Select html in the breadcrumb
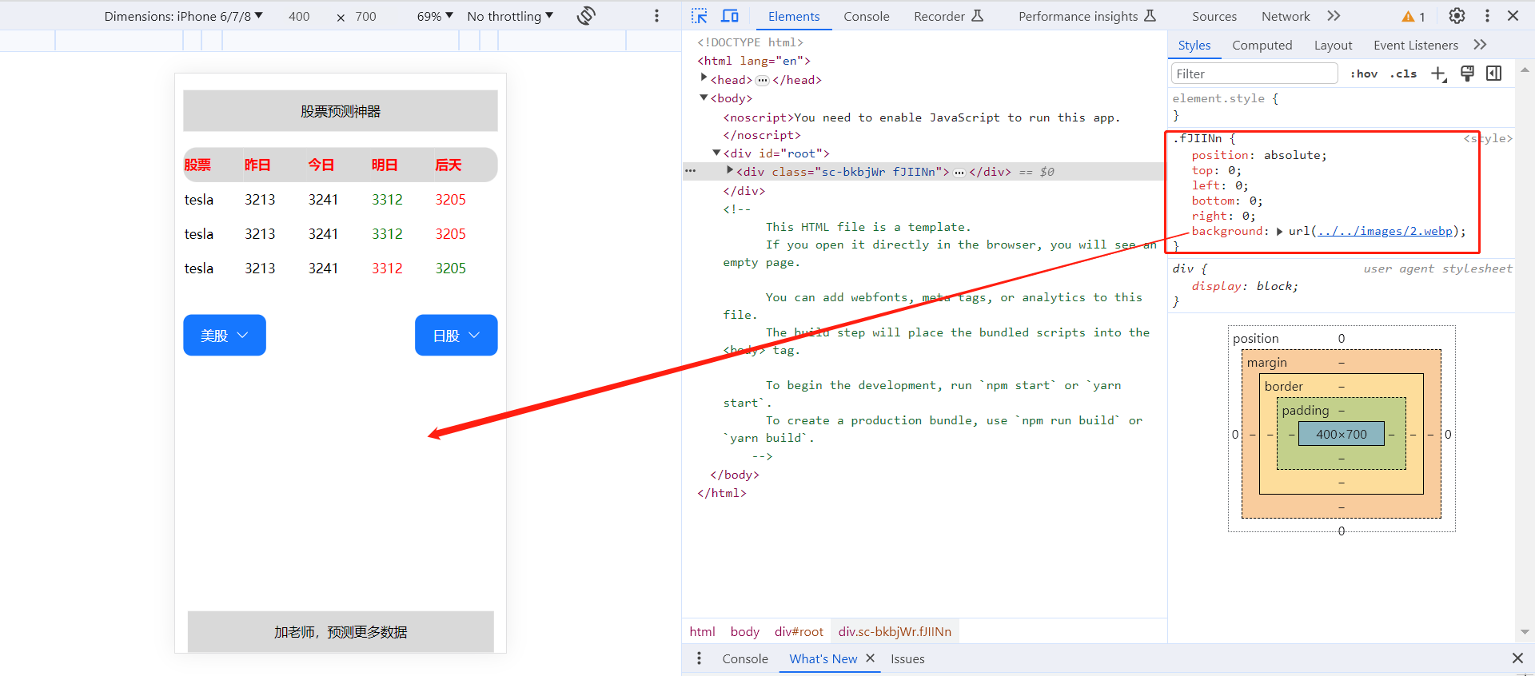Image resolution: width=1535 pixels, height=676 pixels. (702, 631)
